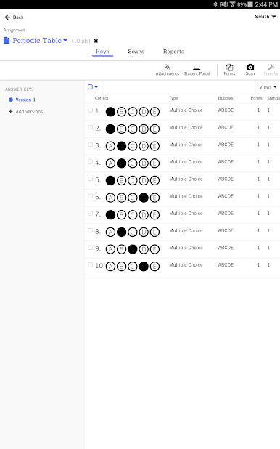
Task: Check the box for question 10
Action: pos(91,264)
